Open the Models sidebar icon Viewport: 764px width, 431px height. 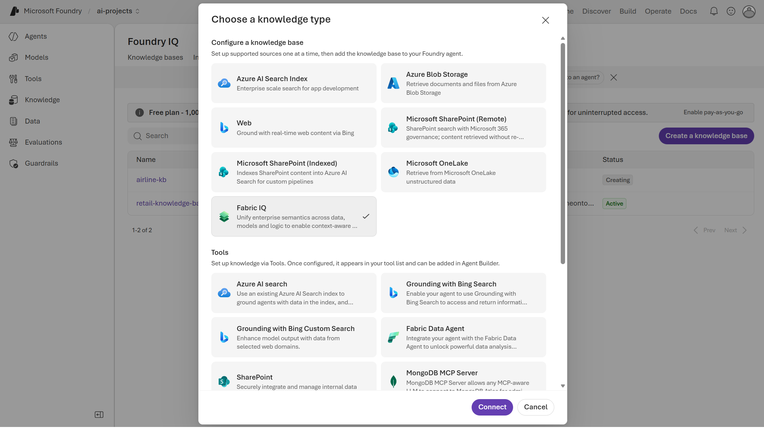(13, 58)
